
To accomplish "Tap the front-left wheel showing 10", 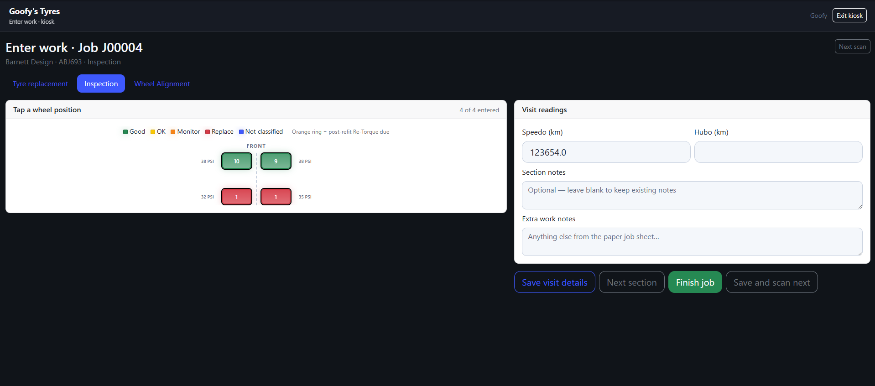I will point(236,161).
